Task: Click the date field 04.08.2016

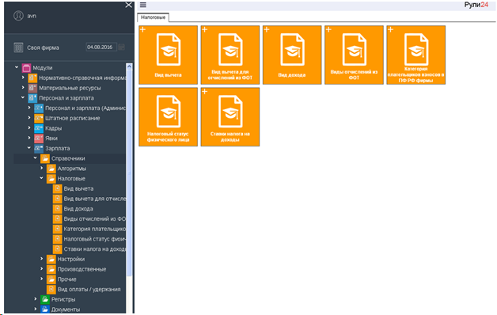Action: (101, 47)
